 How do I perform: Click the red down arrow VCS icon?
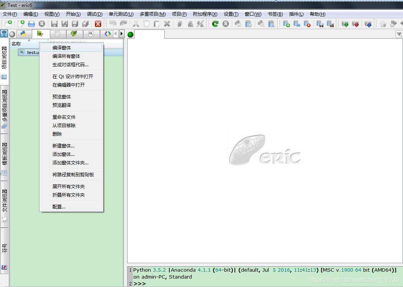[x=355, y=24]
